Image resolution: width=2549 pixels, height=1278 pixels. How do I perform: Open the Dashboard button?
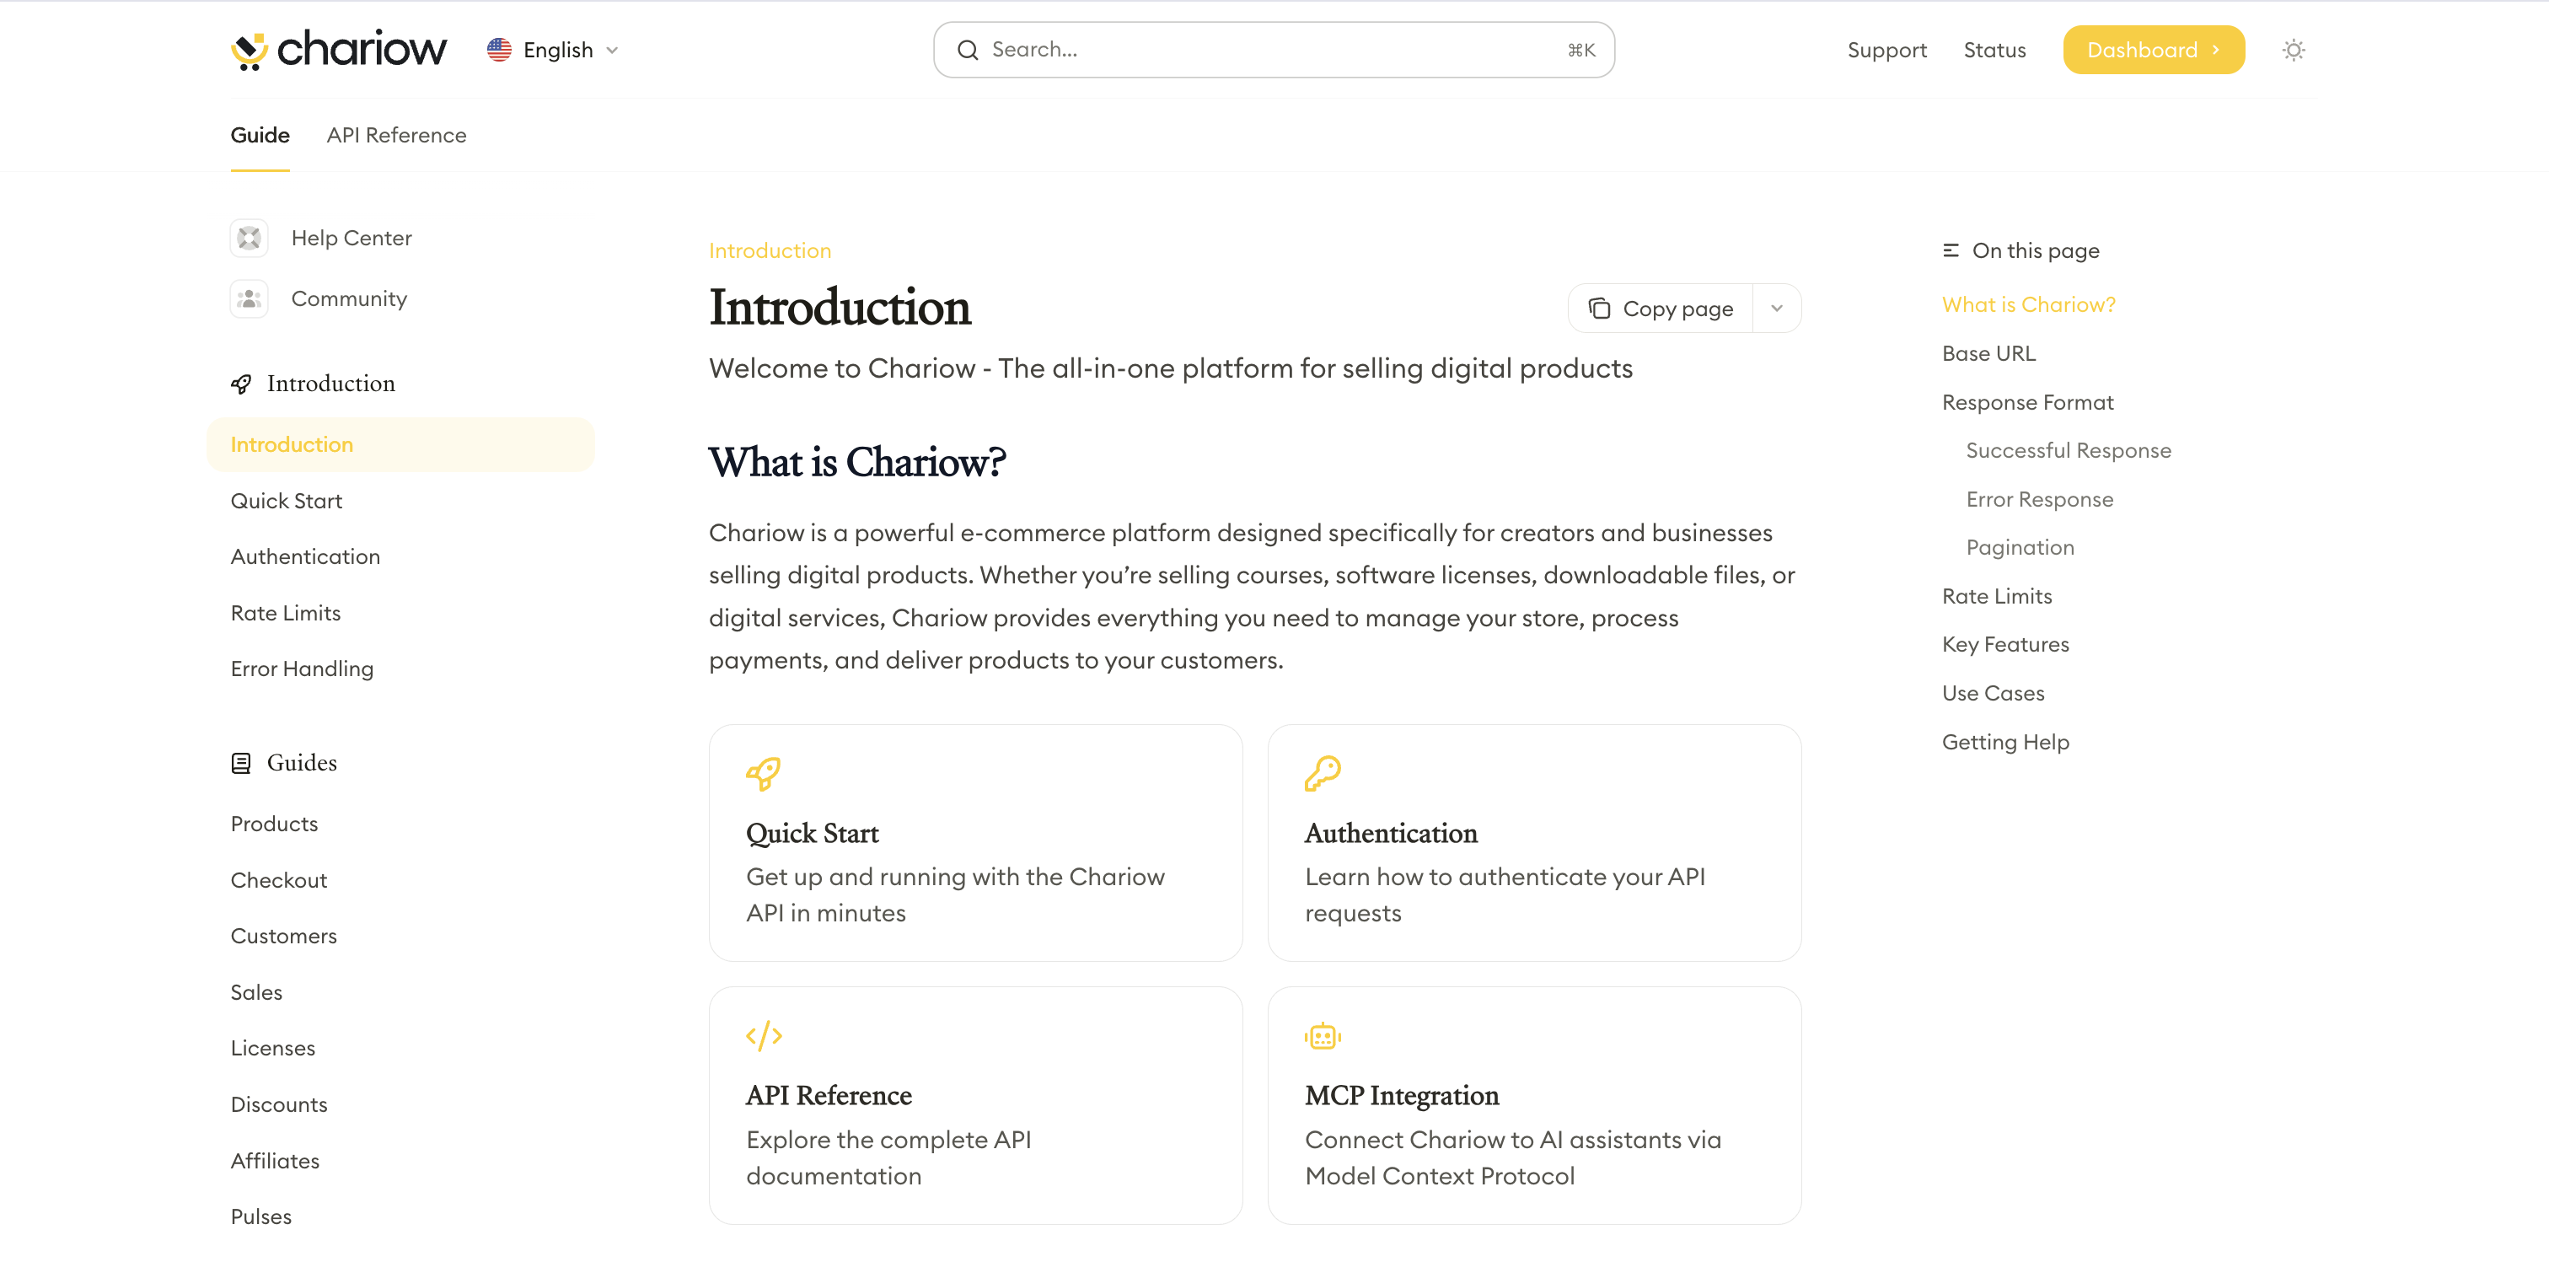2153,50
